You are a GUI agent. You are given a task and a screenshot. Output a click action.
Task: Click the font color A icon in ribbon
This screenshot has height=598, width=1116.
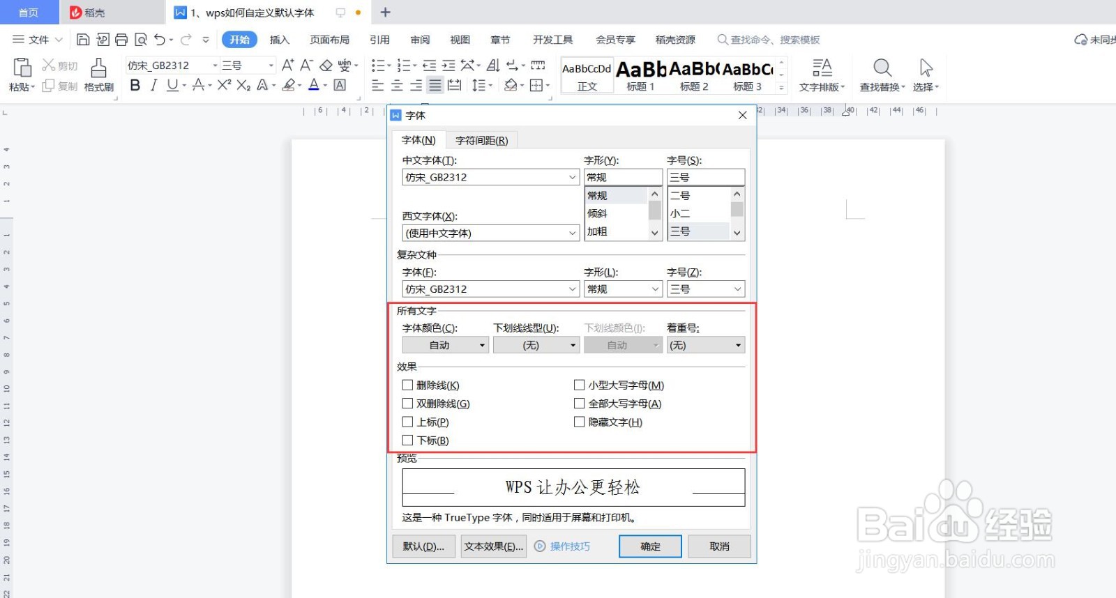[314, 85]
